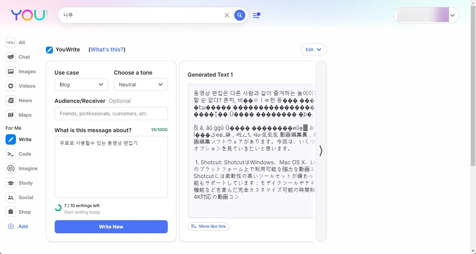Open the Code app in sidebar
The height and width of the screenshot is (254, 476).
tap(19, 154)
